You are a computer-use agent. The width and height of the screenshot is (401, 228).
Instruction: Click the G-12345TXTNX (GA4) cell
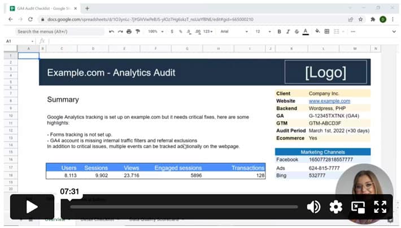coord(334,116)
